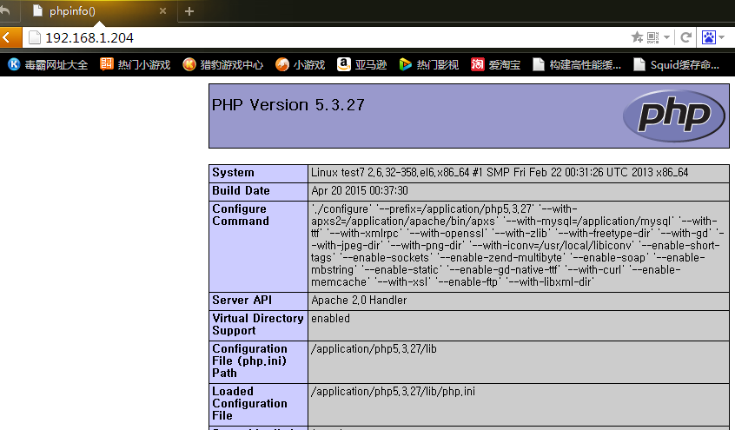The width and height of the screenshot is (735, 430).
Task: Expand the dropdown arrow beside bookmark star
Action: (666, 38)
